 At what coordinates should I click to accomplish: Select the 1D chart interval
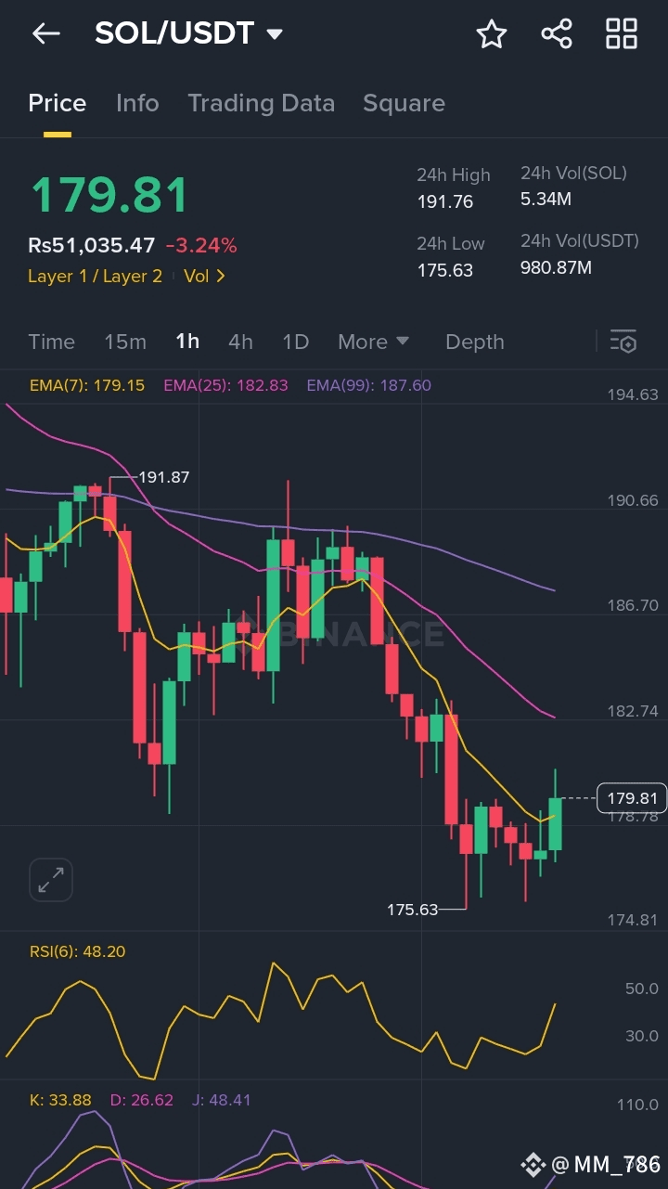295,342
